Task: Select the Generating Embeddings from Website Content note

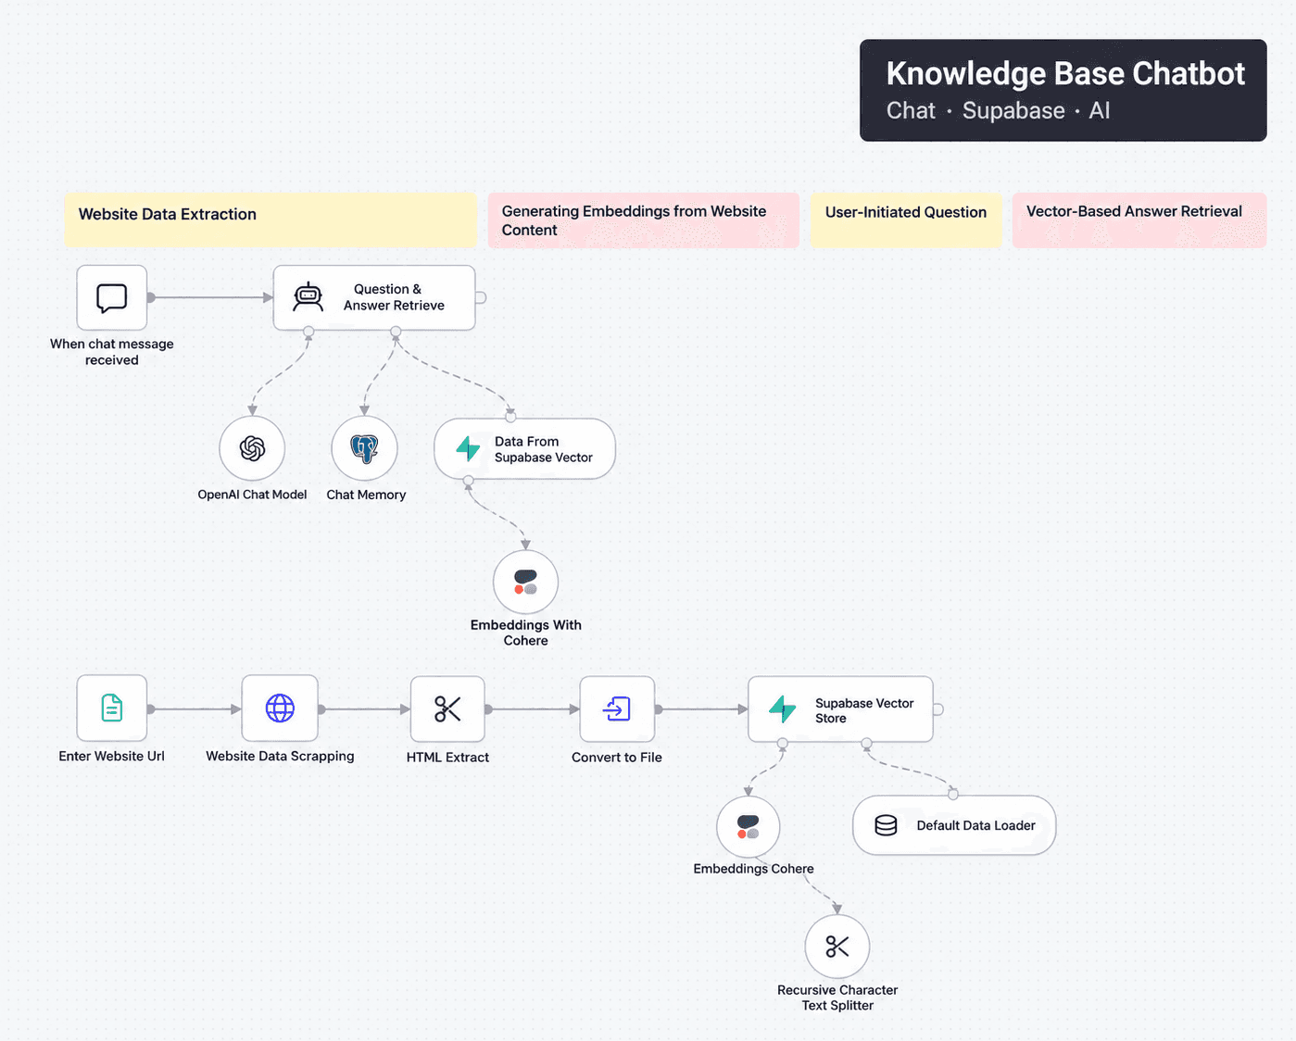Action: click(x=644, y=220)
